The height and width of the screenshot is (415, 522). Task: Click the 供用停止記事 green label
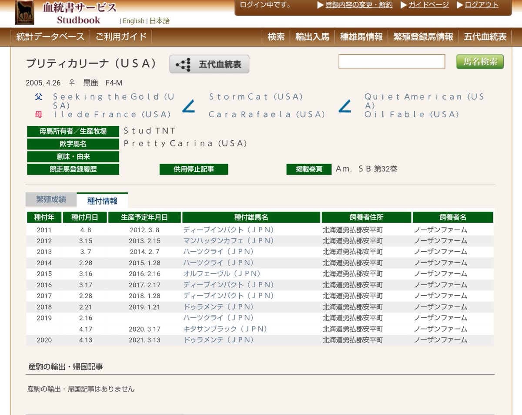point(194,169)
